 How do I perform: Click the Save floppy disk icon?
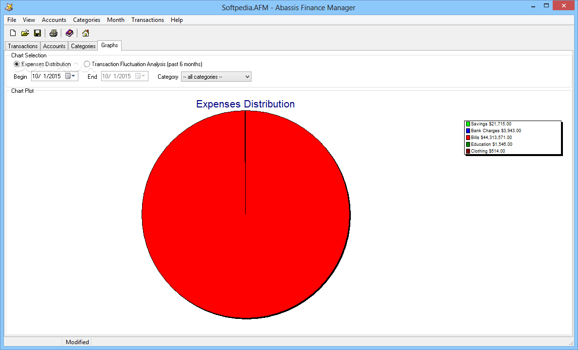click(37, 33)
